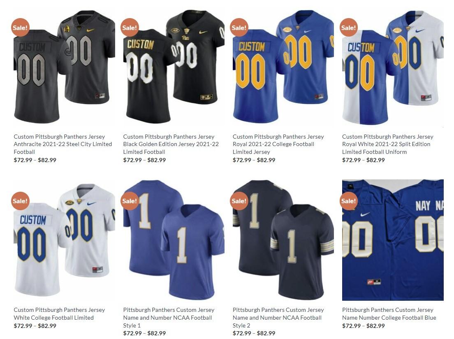Screen dimensions: 454x339
Task: Open white Custom 00 jersey image
Action: pyautogui.click(x=64, y=240)
